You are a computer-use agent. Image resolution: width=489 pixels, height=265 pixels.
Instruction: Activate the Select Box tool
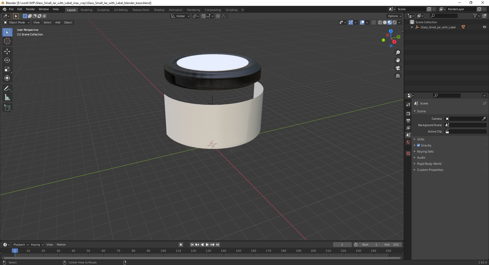click(7, 32)
